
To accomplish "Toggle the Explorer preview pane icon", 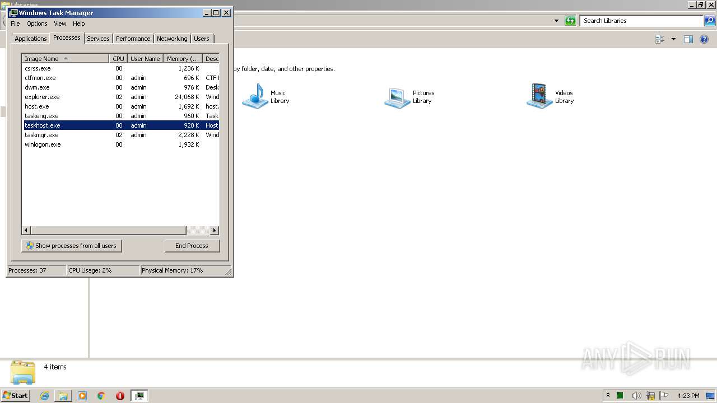I will (x=688, y=39).
